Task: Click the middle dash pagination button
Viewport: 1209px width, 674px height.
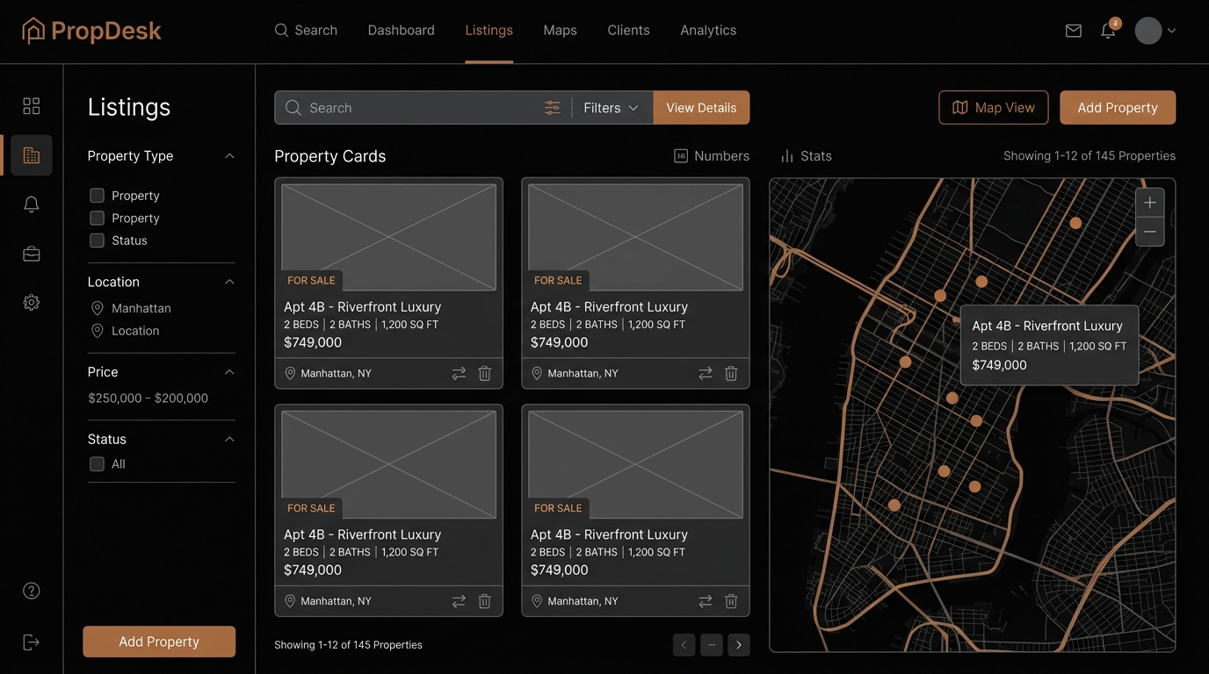Action: (x=712, y=645)
